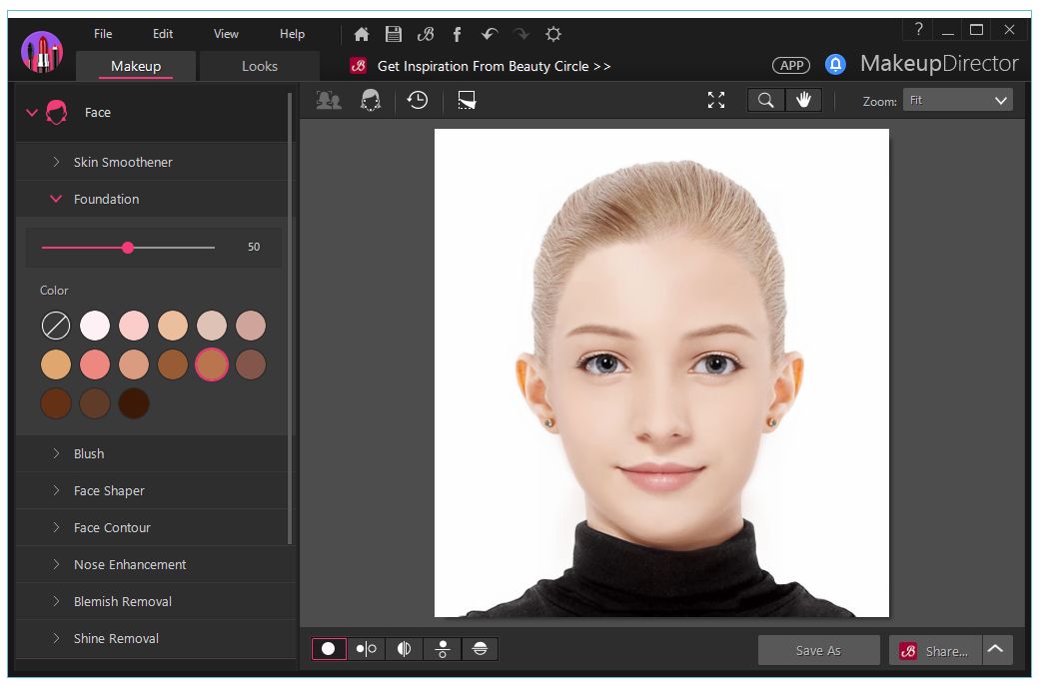
Task: Click the Home icon in top toolbar
Action: pos(362,34)
